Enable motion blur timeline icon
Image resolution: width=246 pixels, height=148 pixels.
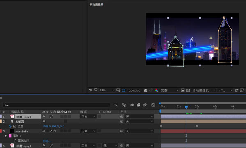[145, 105]
